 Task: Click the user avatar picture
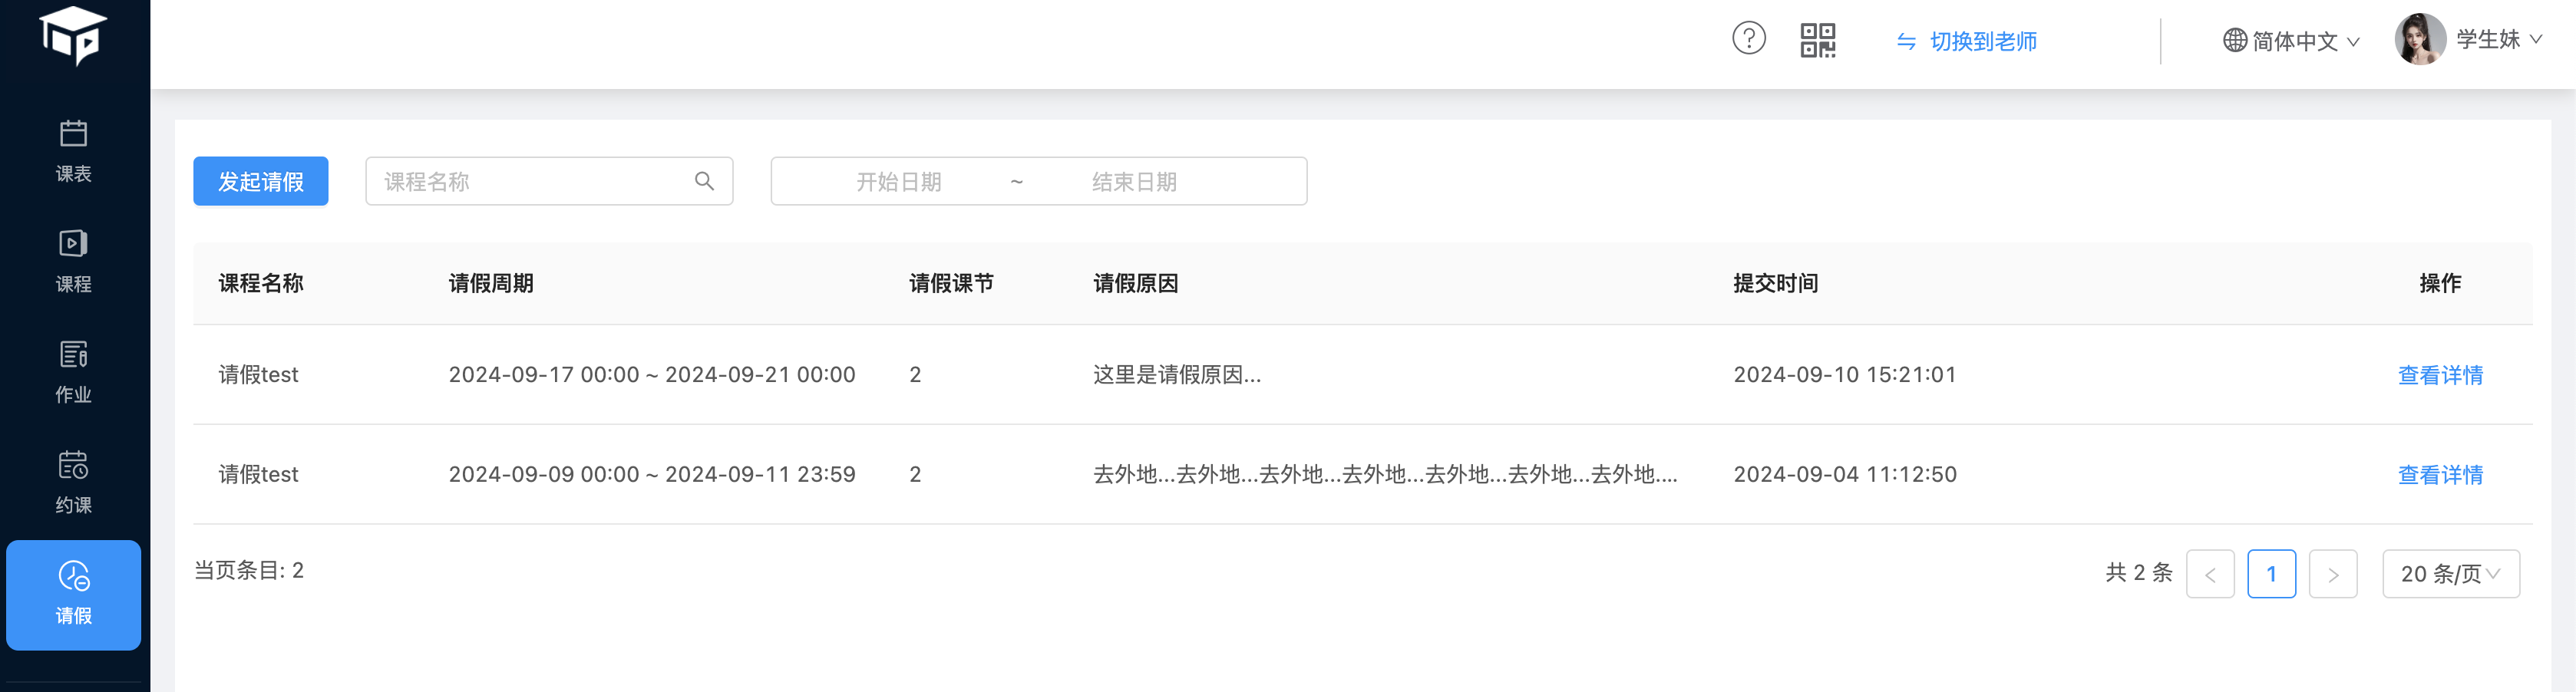click(x=2419, y=40)
